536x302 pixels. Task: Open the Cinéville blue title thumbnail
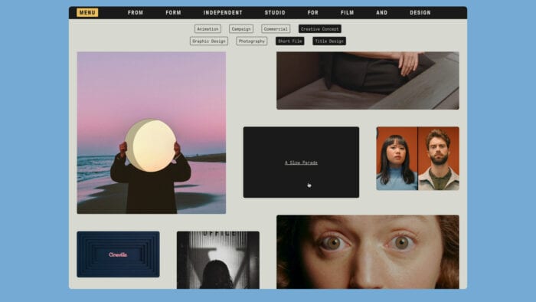(118, 254)
